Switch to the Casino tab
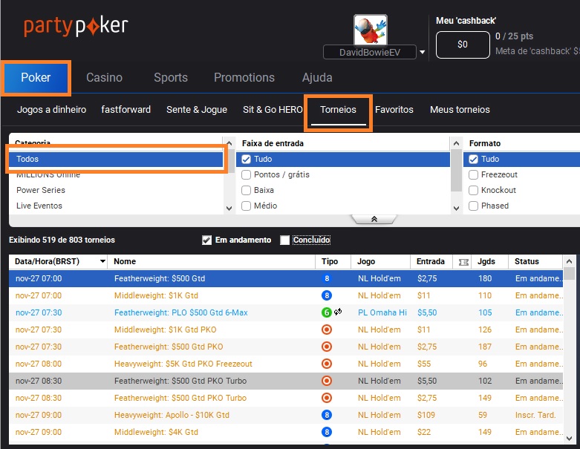 [x=104, y=78]
